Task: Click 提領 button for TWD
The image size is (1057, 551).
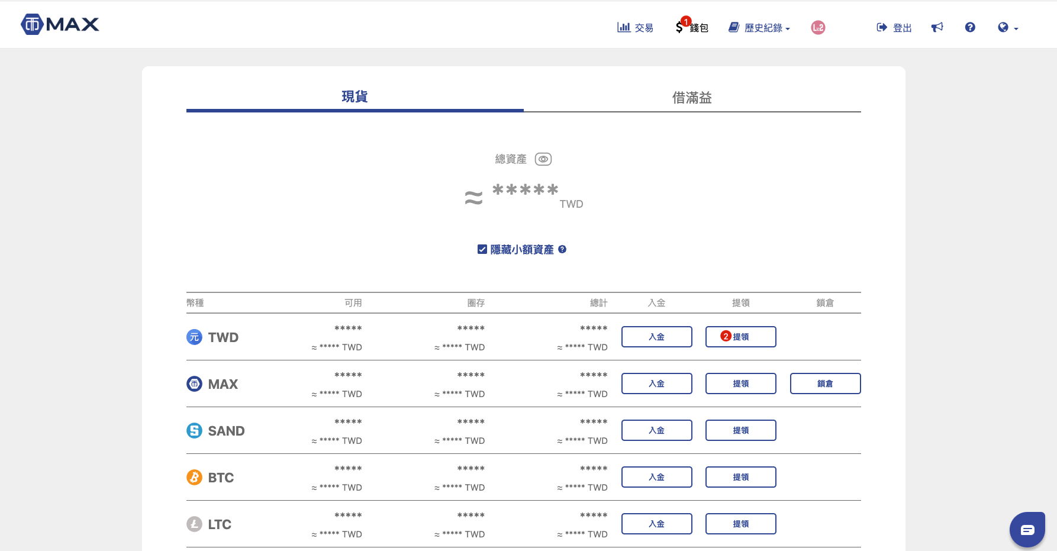Action: 741,337
